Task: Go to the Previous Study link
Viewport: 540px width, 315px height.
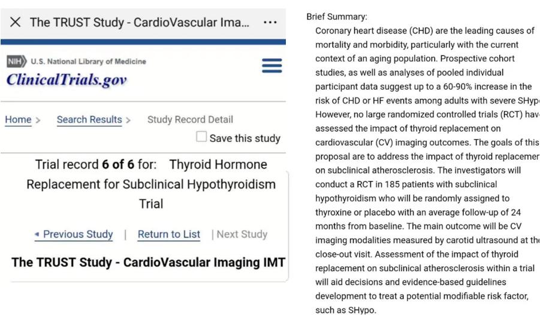Action: (78, 234)
